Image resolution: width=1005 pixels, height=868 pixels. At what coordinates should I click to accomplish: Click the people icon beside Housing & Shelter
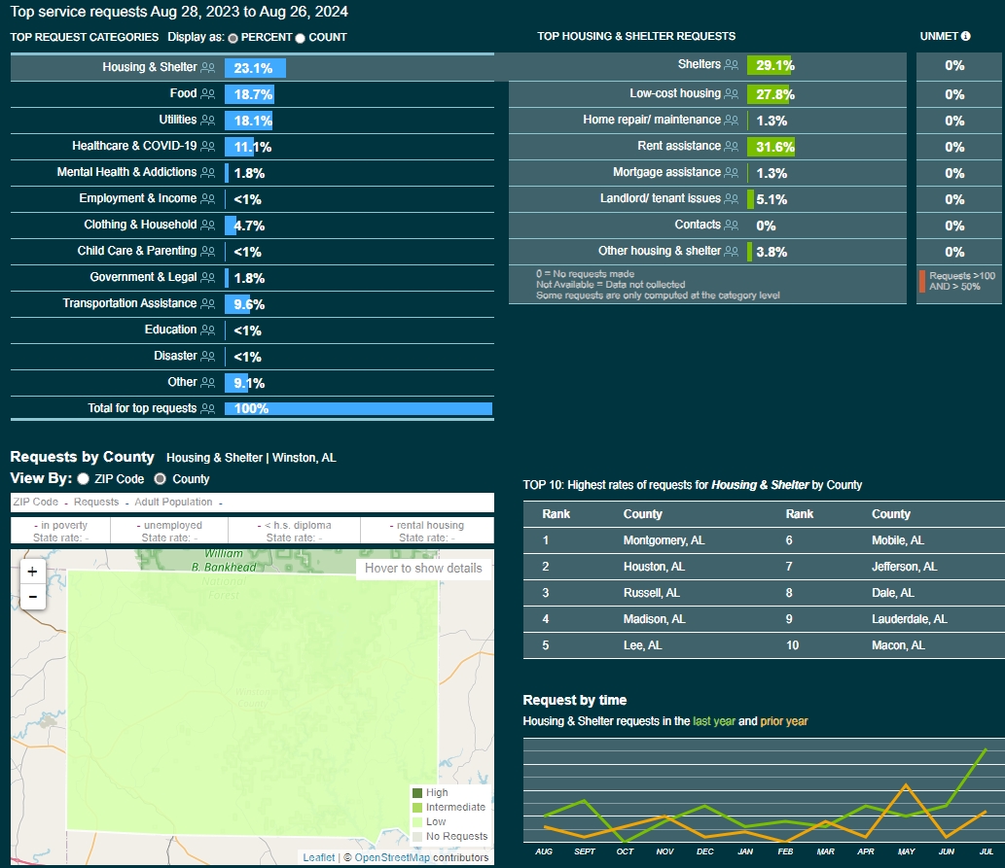pos(207,68)
